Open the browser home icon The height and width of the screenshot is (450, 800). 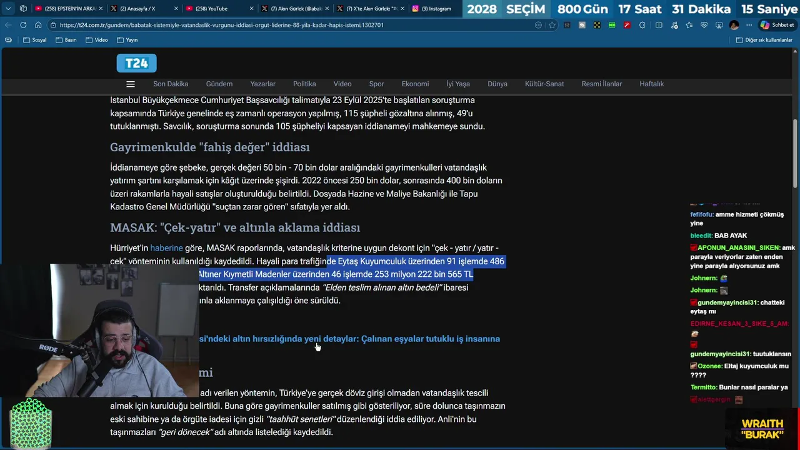[x=38, y=25]
